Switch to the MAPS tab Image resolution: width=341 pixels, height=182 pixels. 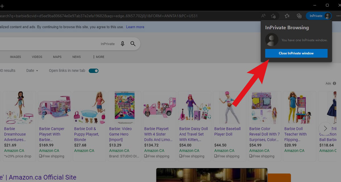[x=57, y=57]
